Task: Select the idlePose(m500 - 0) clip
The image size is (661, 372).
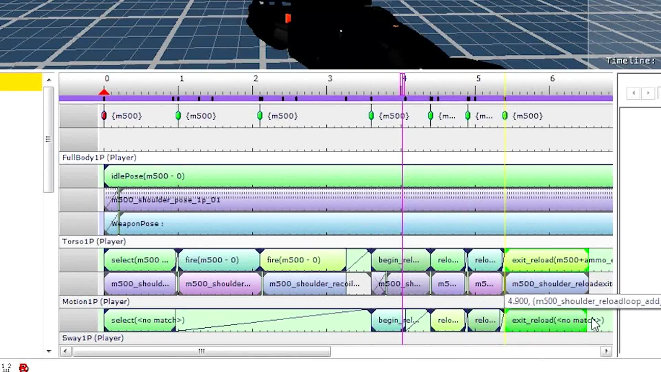Action: click(148, 176)
